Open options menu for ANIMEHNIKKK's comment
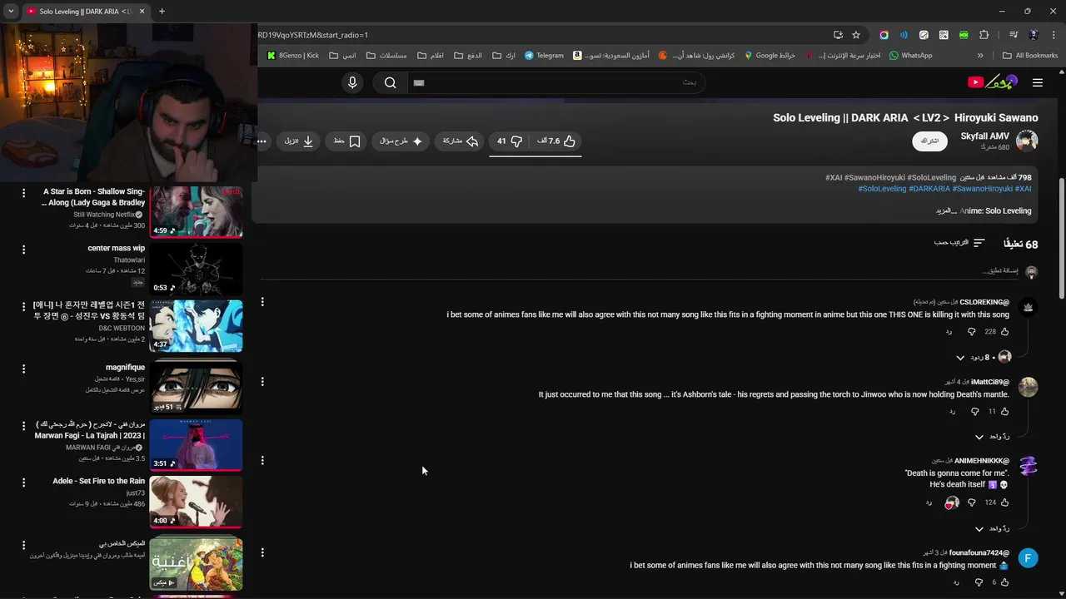Viewport: 1066px width, 599px height. click(262, 460)
